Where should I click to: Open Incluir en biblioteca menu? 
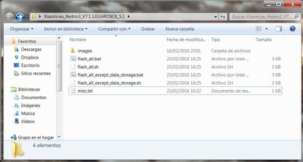[x=66, y=29]
